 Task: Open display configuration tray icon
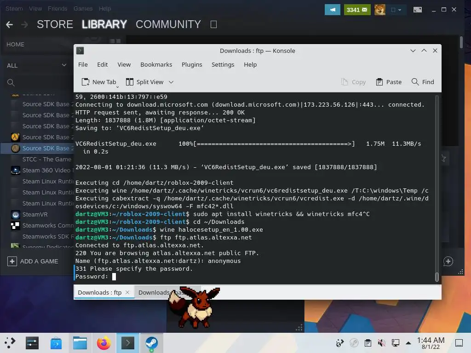pyautogui.click(x=395, y=343)
